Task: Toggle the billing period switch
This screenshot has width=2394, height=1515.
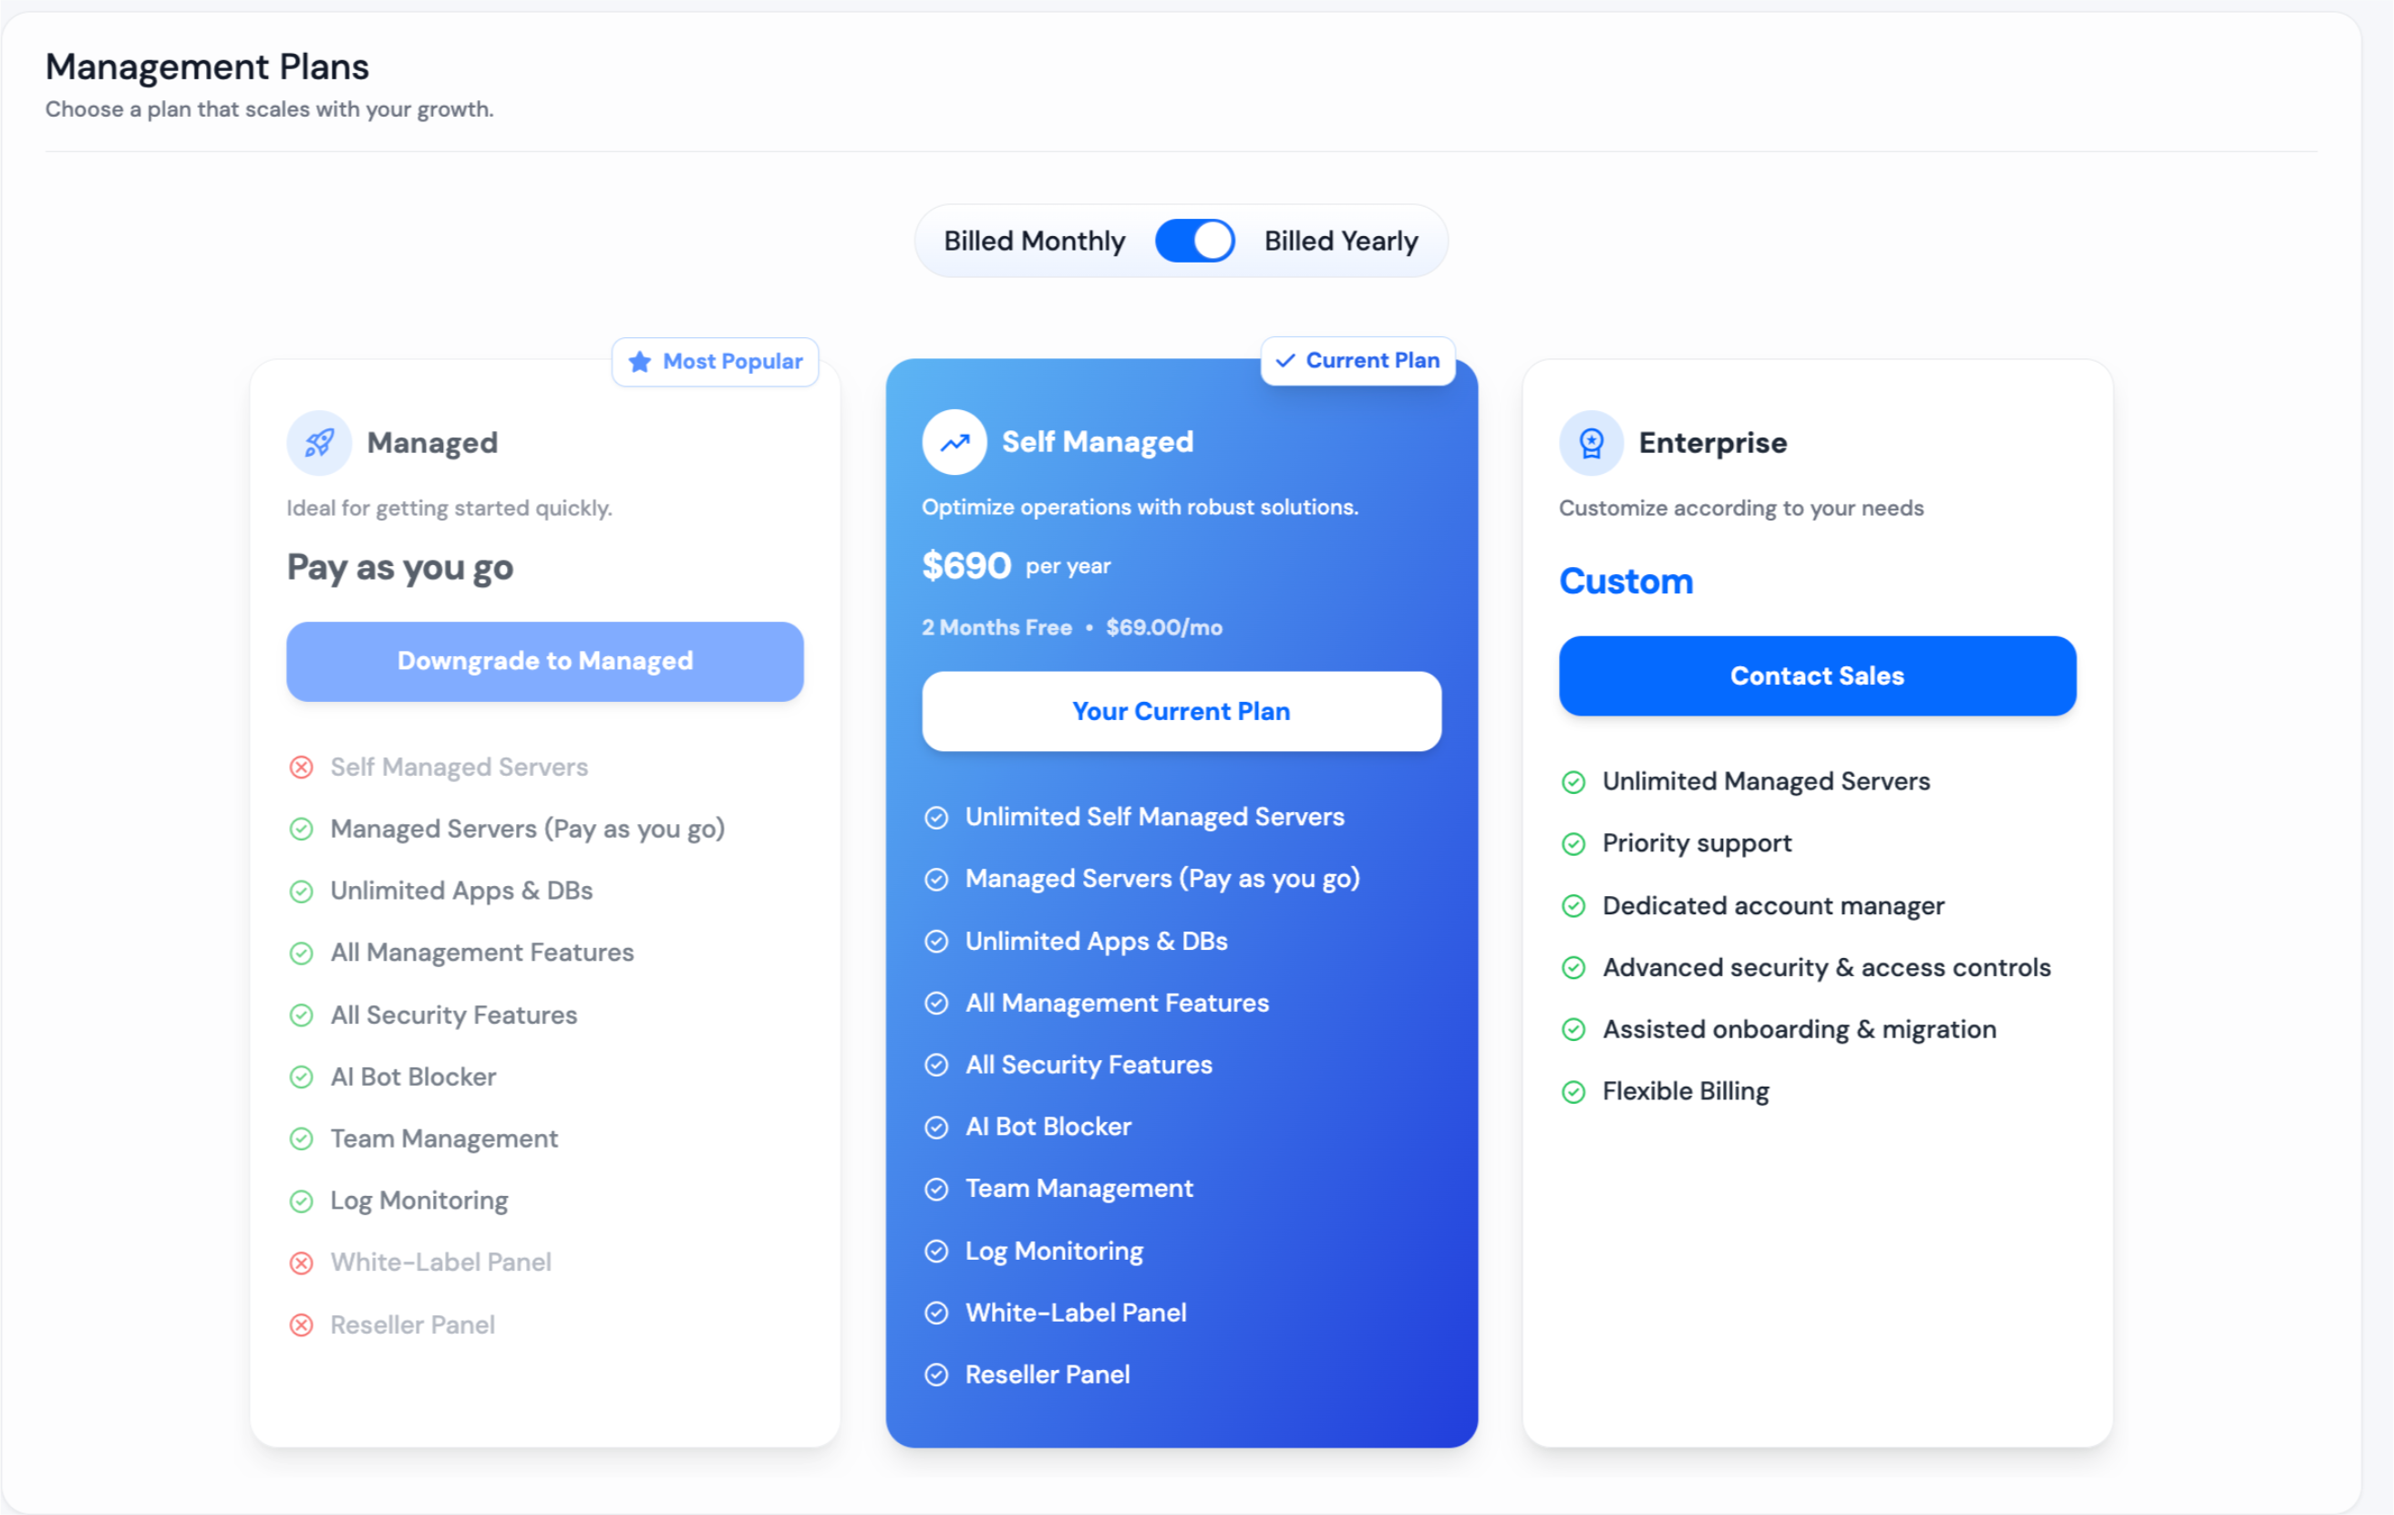Action: [x=1194, y=240]
